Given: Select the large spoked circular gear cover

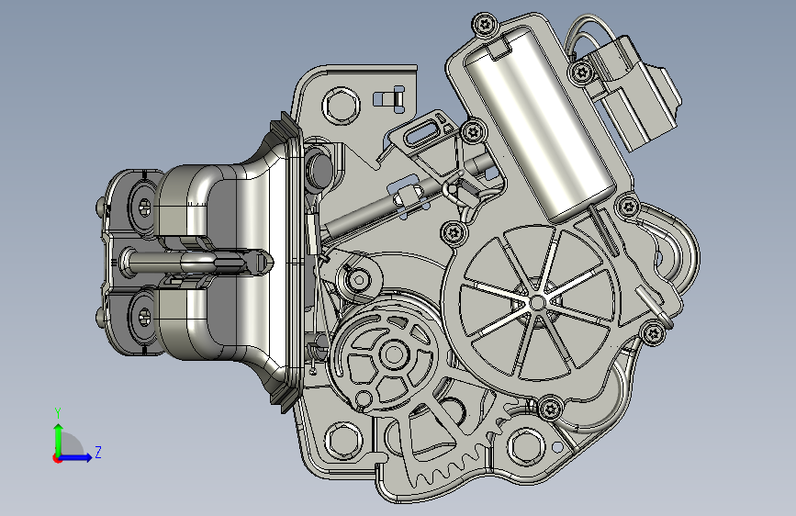Looking at the screenshot, I should tap(538, 303).
